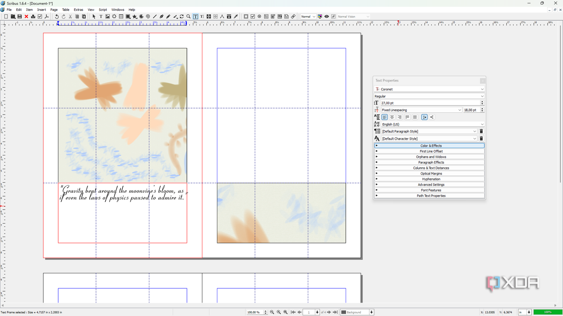Set justified alignment in Text Properties
This screenshot has width=563, height=316.
407,117
